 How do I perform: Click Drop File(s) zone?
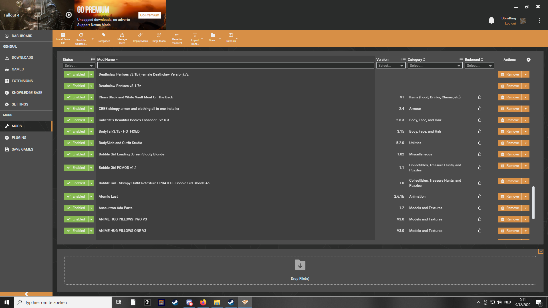click(300, 270)
